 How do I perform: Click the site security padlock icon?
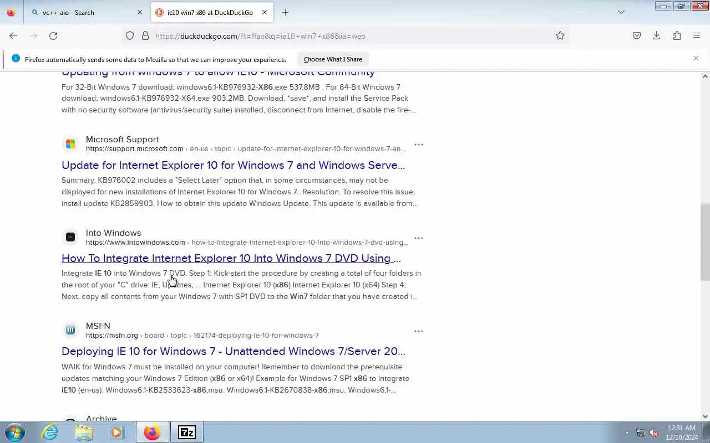[x=145, y=35]
